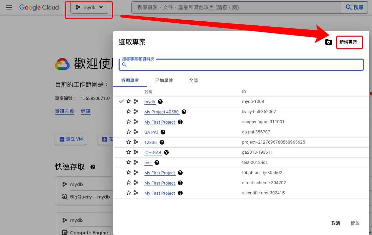This screenshot has height=235, width=372.
Task: Focus the 搜尋專案和資料夾 search field
Action: [241, 65]
